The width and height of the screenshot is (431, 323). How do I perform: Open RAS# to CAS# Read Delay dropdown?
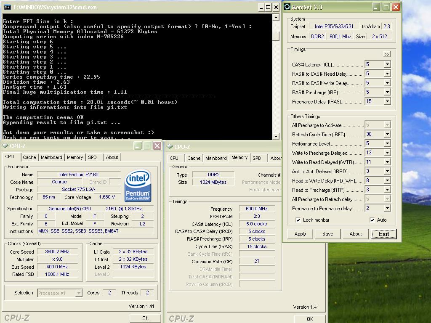click(387, 74)
